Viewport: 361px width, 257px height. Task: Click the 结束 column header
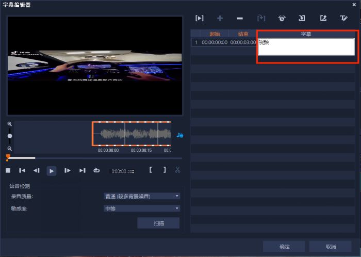[243, 34]
